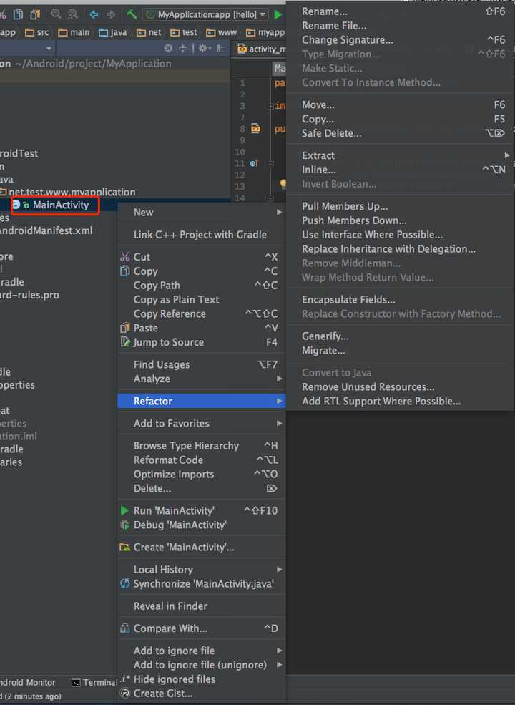Click the layout file gutter icon on line 8

255,129
